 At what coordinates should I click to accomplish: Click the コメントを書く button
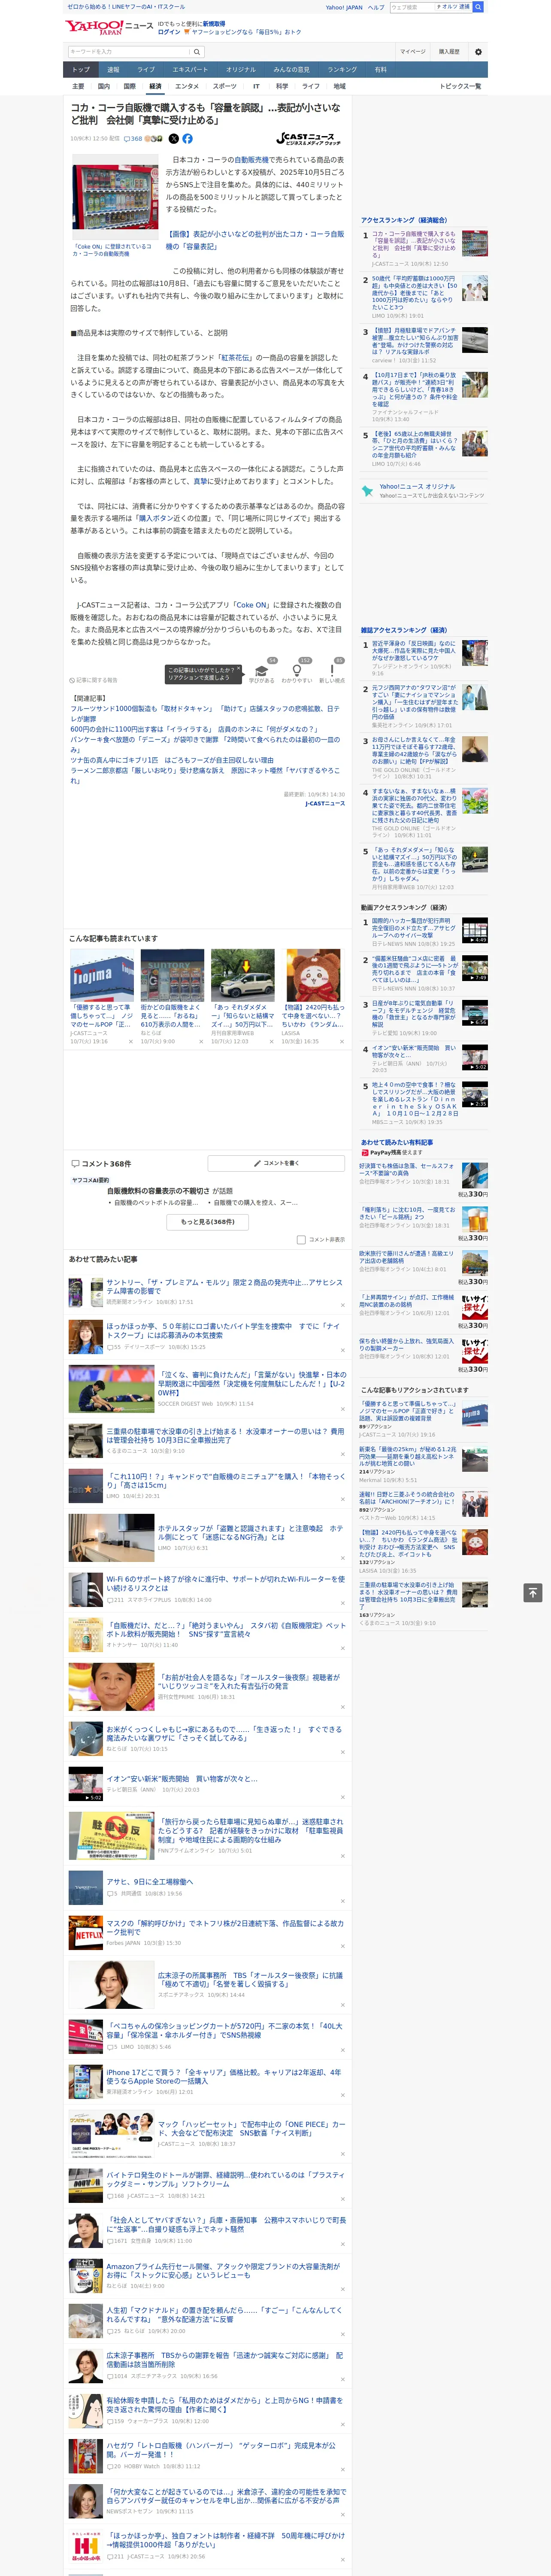[x=276, y=1164]
